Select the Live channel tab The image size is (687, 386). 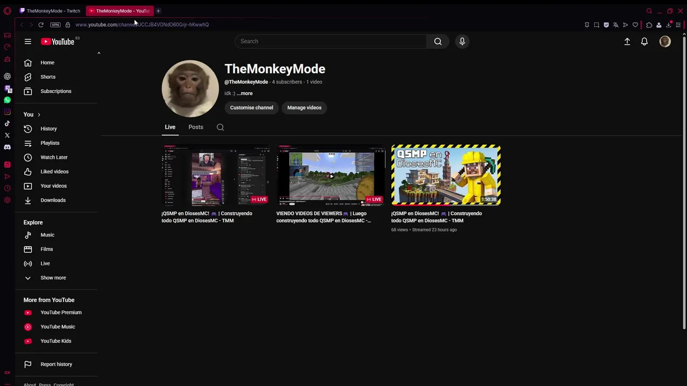click(170, 127)
